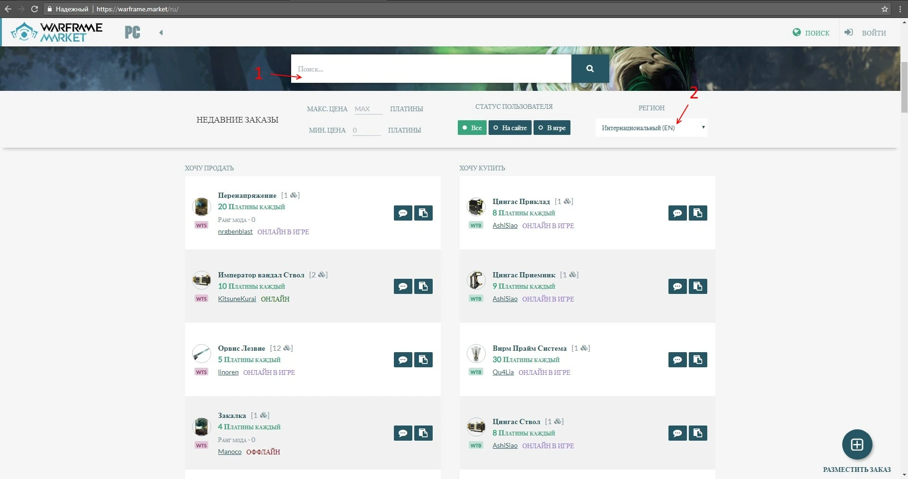
Task: Click the min price field
Action: [367, 130]
